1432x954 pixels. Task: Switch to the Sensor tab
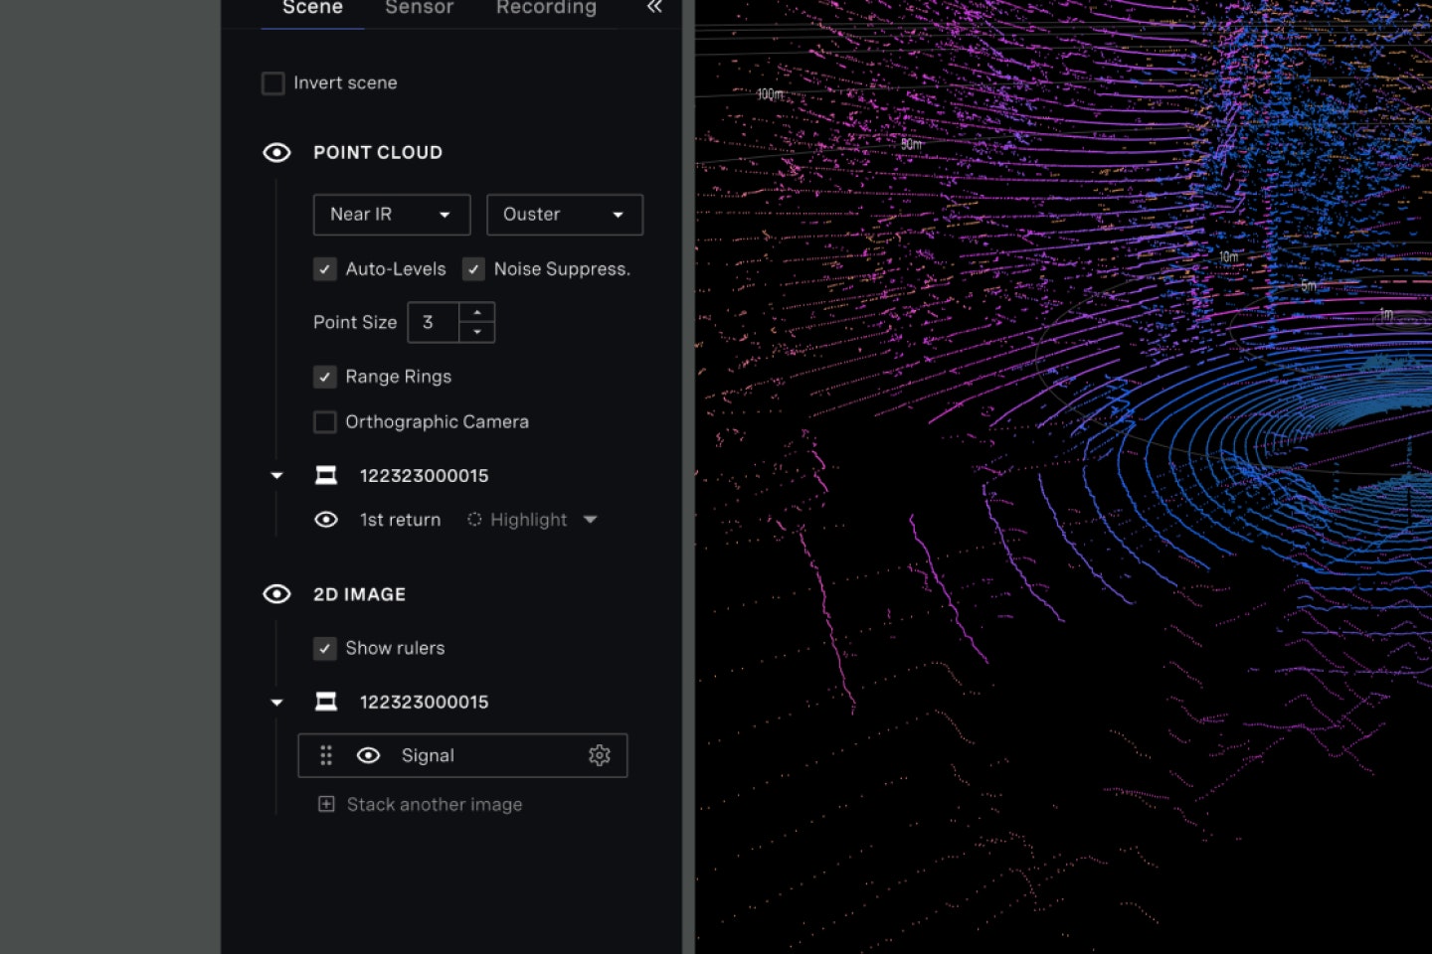419,8
